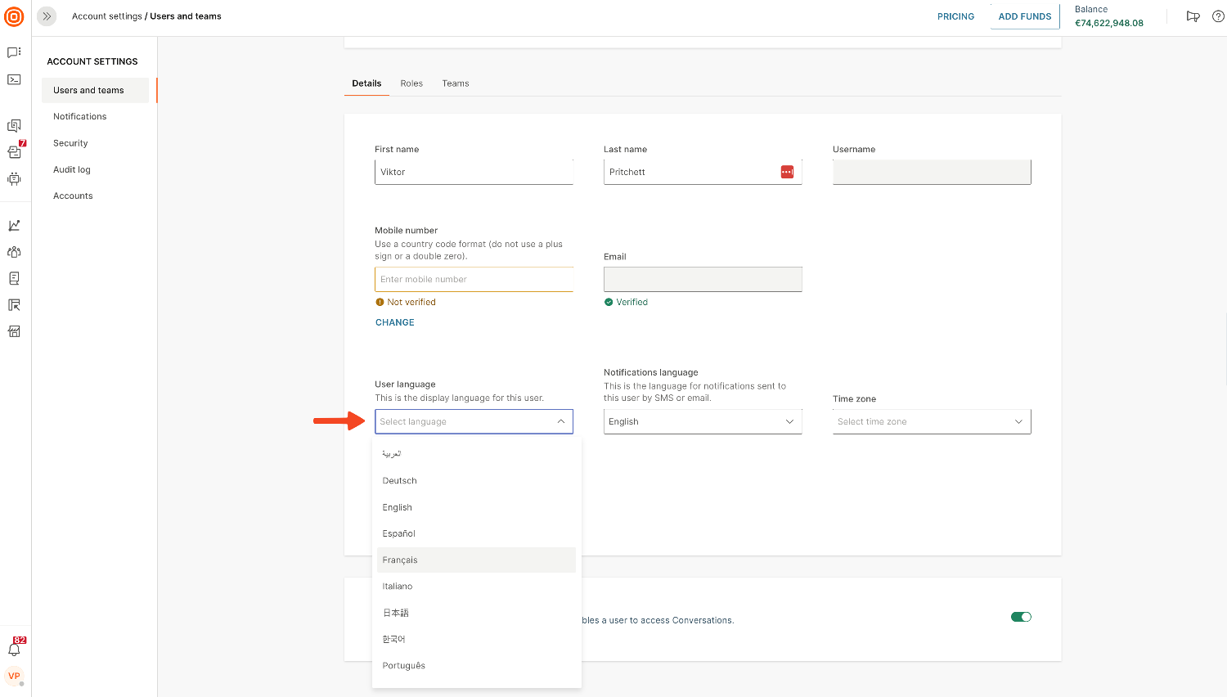This screenshot has height=697, width=1227.
Task: Expand the sidebar with double-chevron icon
Action: coord(47,16)
